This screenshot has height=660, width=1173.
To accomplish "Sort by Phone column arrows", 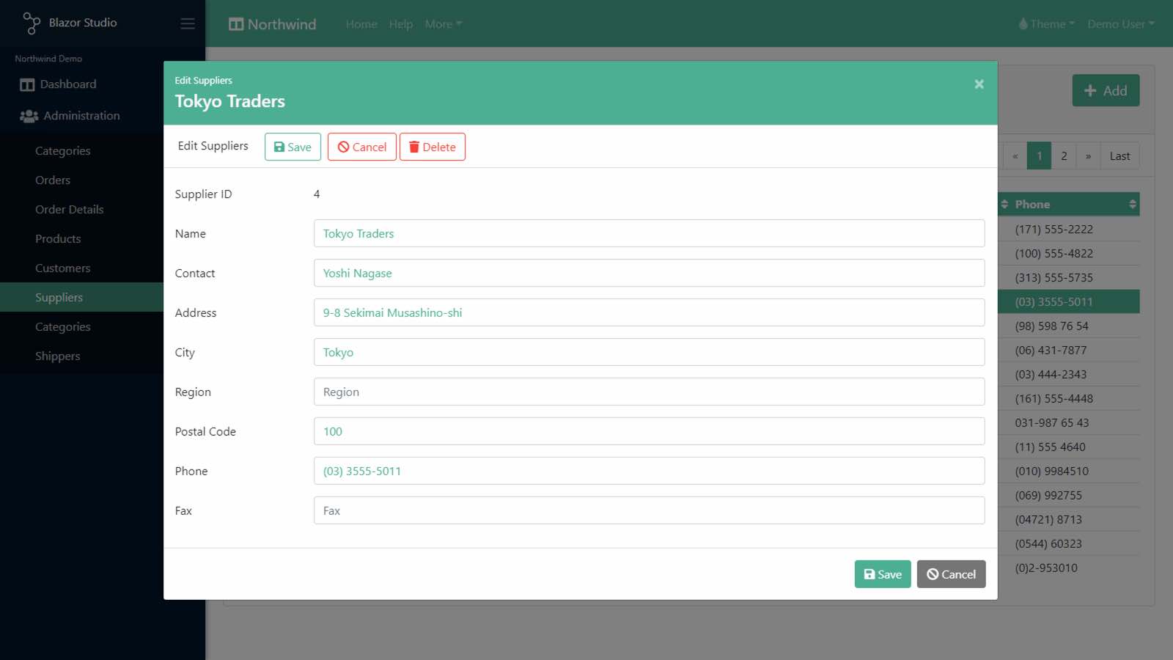I will (1132, 205).
